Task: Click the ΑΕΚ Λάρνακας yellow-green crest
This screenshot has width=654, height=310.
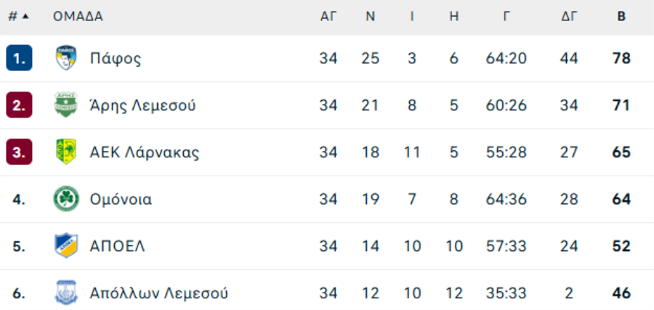Action: click(x=66, y=152)
